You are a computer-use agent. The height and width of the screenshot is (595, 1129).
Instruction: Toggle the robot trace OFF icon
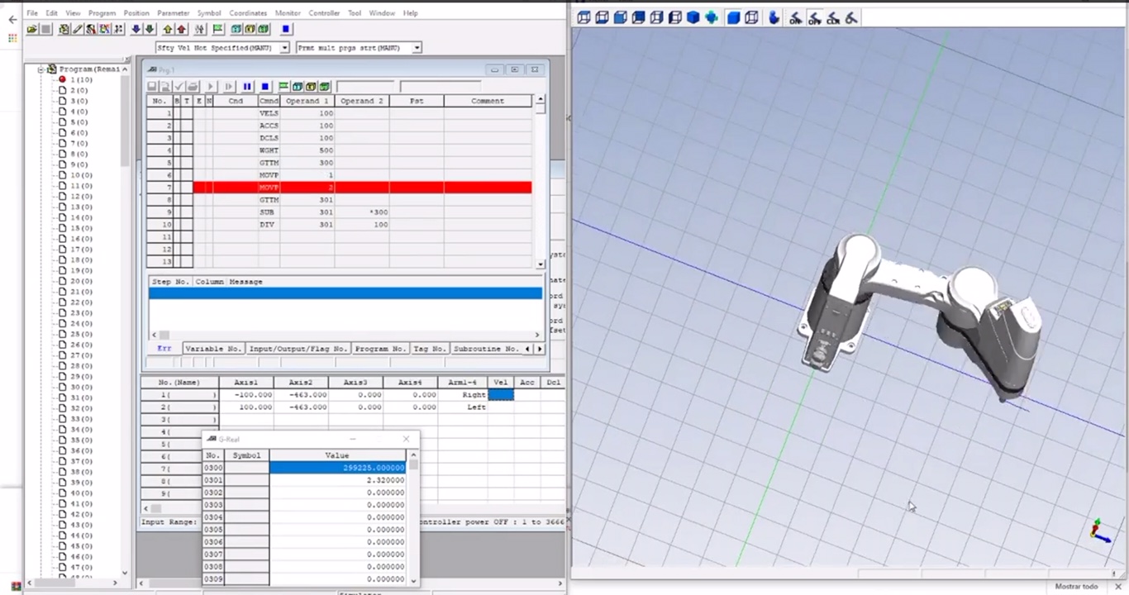pos(814,17)
